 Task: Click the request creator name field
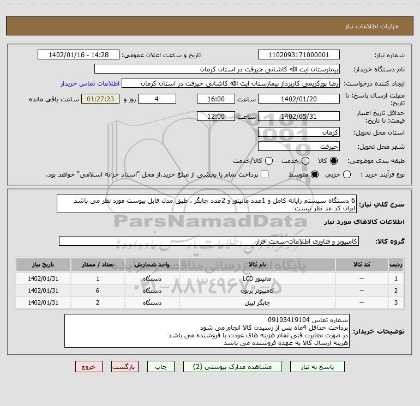click(231, 83)
